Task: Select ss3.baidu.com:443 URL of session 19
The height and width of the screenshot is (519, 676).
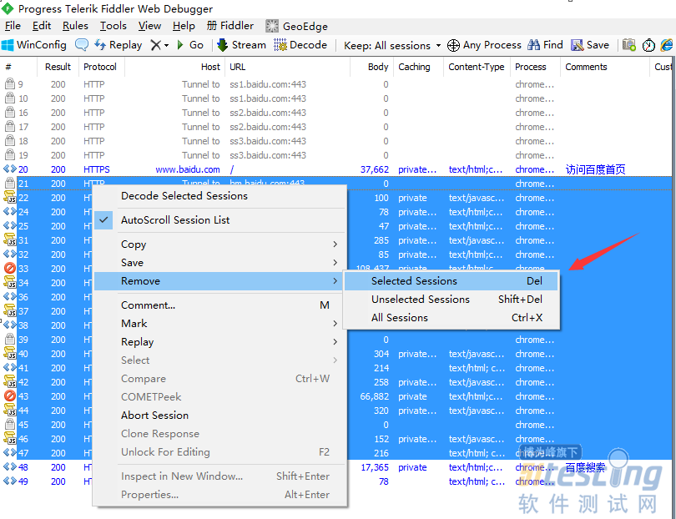Action: 268,155
